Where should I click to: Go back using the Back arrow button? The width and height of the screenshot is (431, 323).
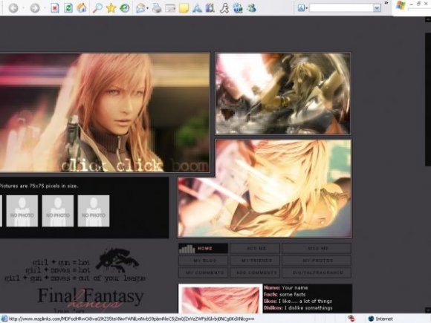13,8
